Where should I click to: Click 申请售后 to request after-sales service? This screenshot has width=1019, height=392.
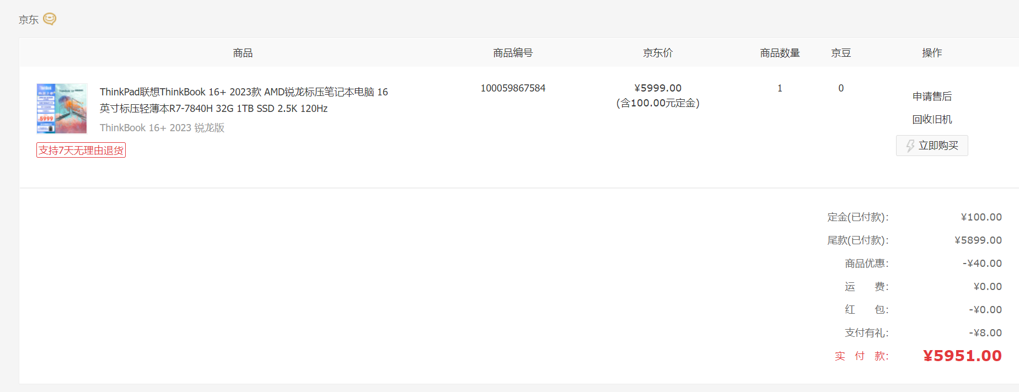932,96
